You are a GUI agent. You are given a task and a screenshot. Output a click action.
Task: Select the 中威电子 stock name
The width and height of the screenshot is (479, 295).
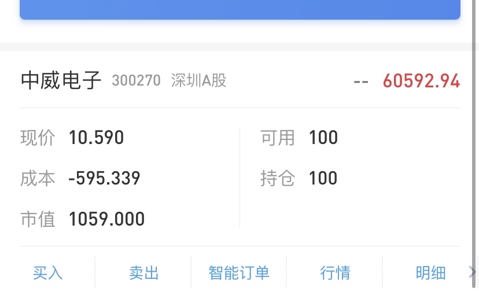(61, 80)
